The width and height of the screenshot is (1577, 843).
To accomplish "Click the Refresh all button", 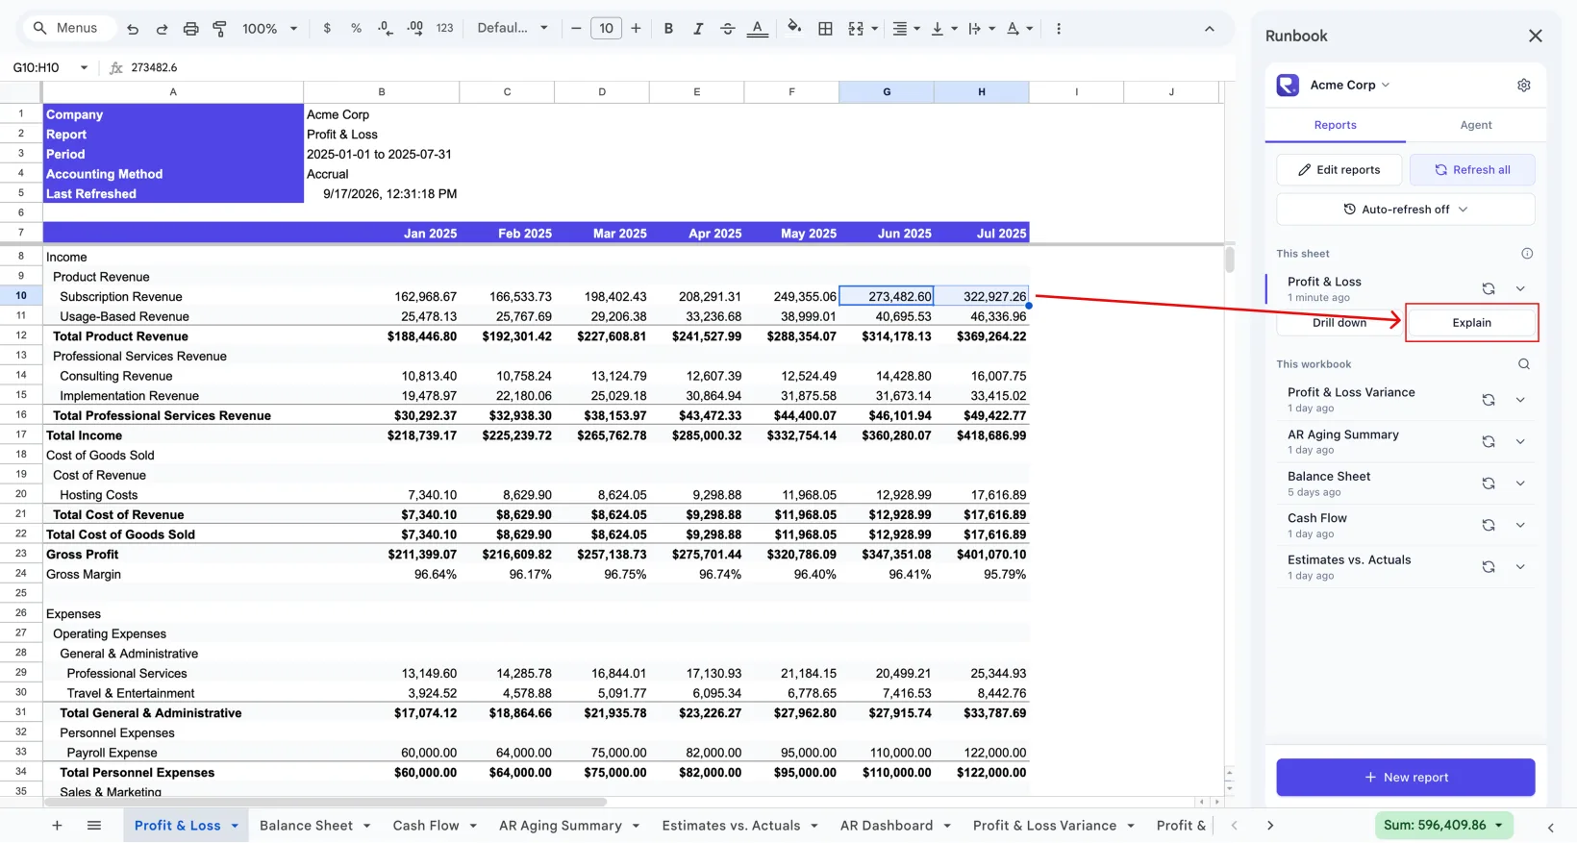I will 1472,170.
